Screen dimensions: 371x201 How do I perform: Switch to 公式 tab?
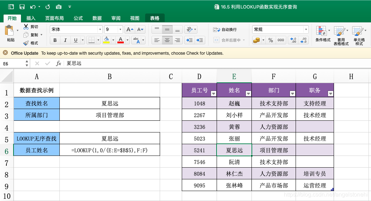(78, 18)
